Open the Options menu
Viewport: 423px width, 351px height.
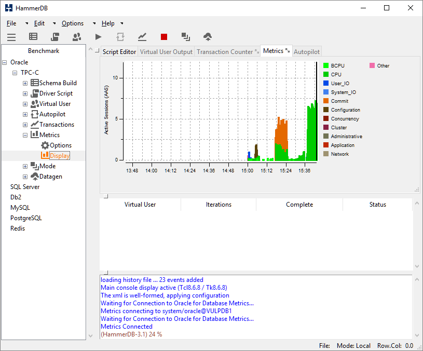click(73, 23)
